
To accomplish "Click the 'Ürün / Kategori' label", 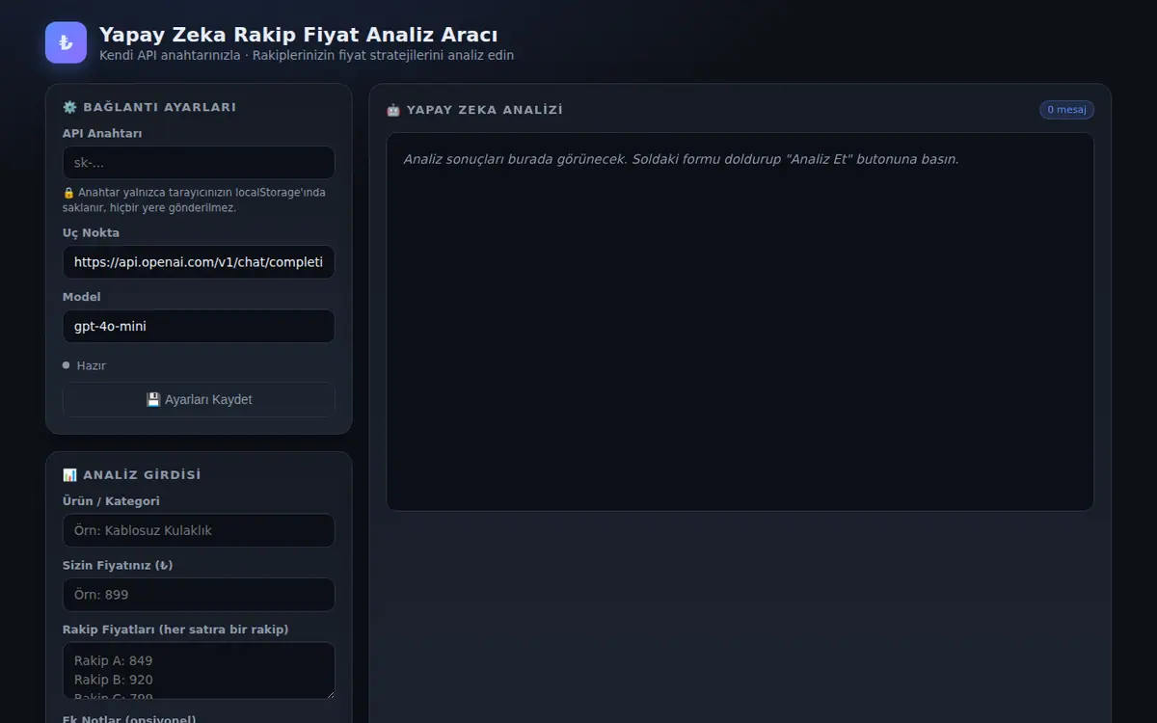I will coord(111,501).
